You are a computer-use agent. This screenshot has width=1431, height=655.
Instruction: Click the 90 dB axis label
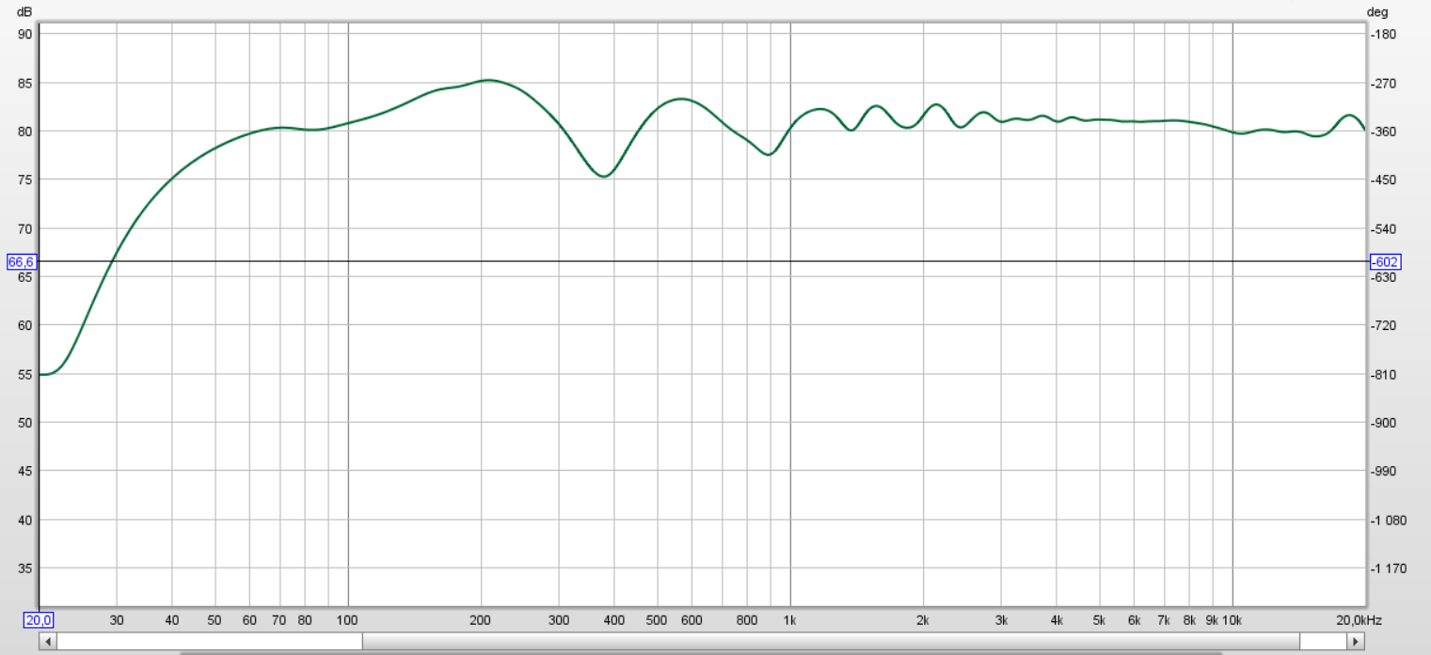25,34
